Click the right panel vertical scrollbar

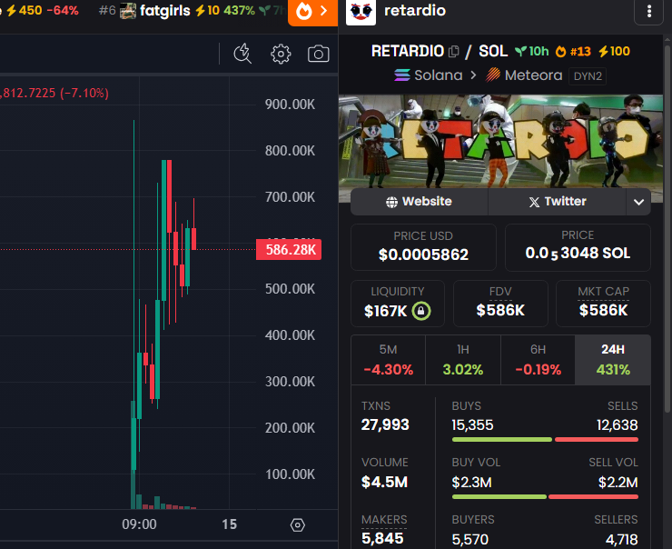point(667,227)
